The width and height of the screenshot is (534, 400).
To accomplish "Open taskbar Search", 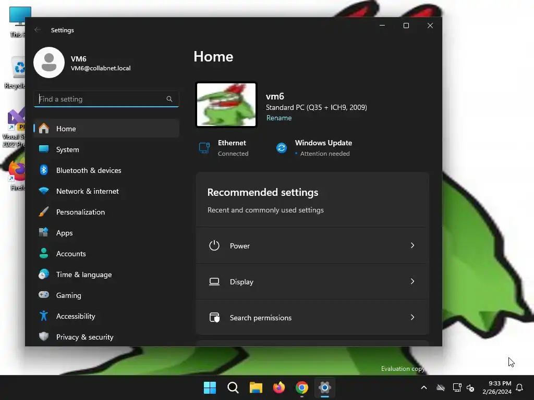I will click(233, 387).
